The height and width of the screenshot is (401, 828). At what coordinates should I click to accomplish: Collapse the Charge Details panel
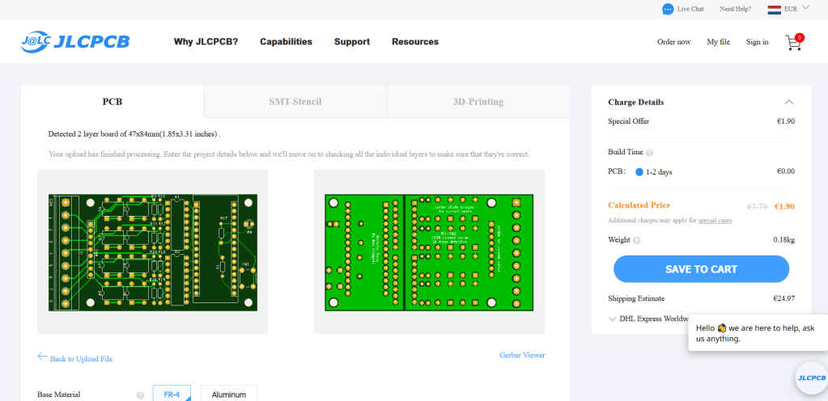[x=789, y=103]
